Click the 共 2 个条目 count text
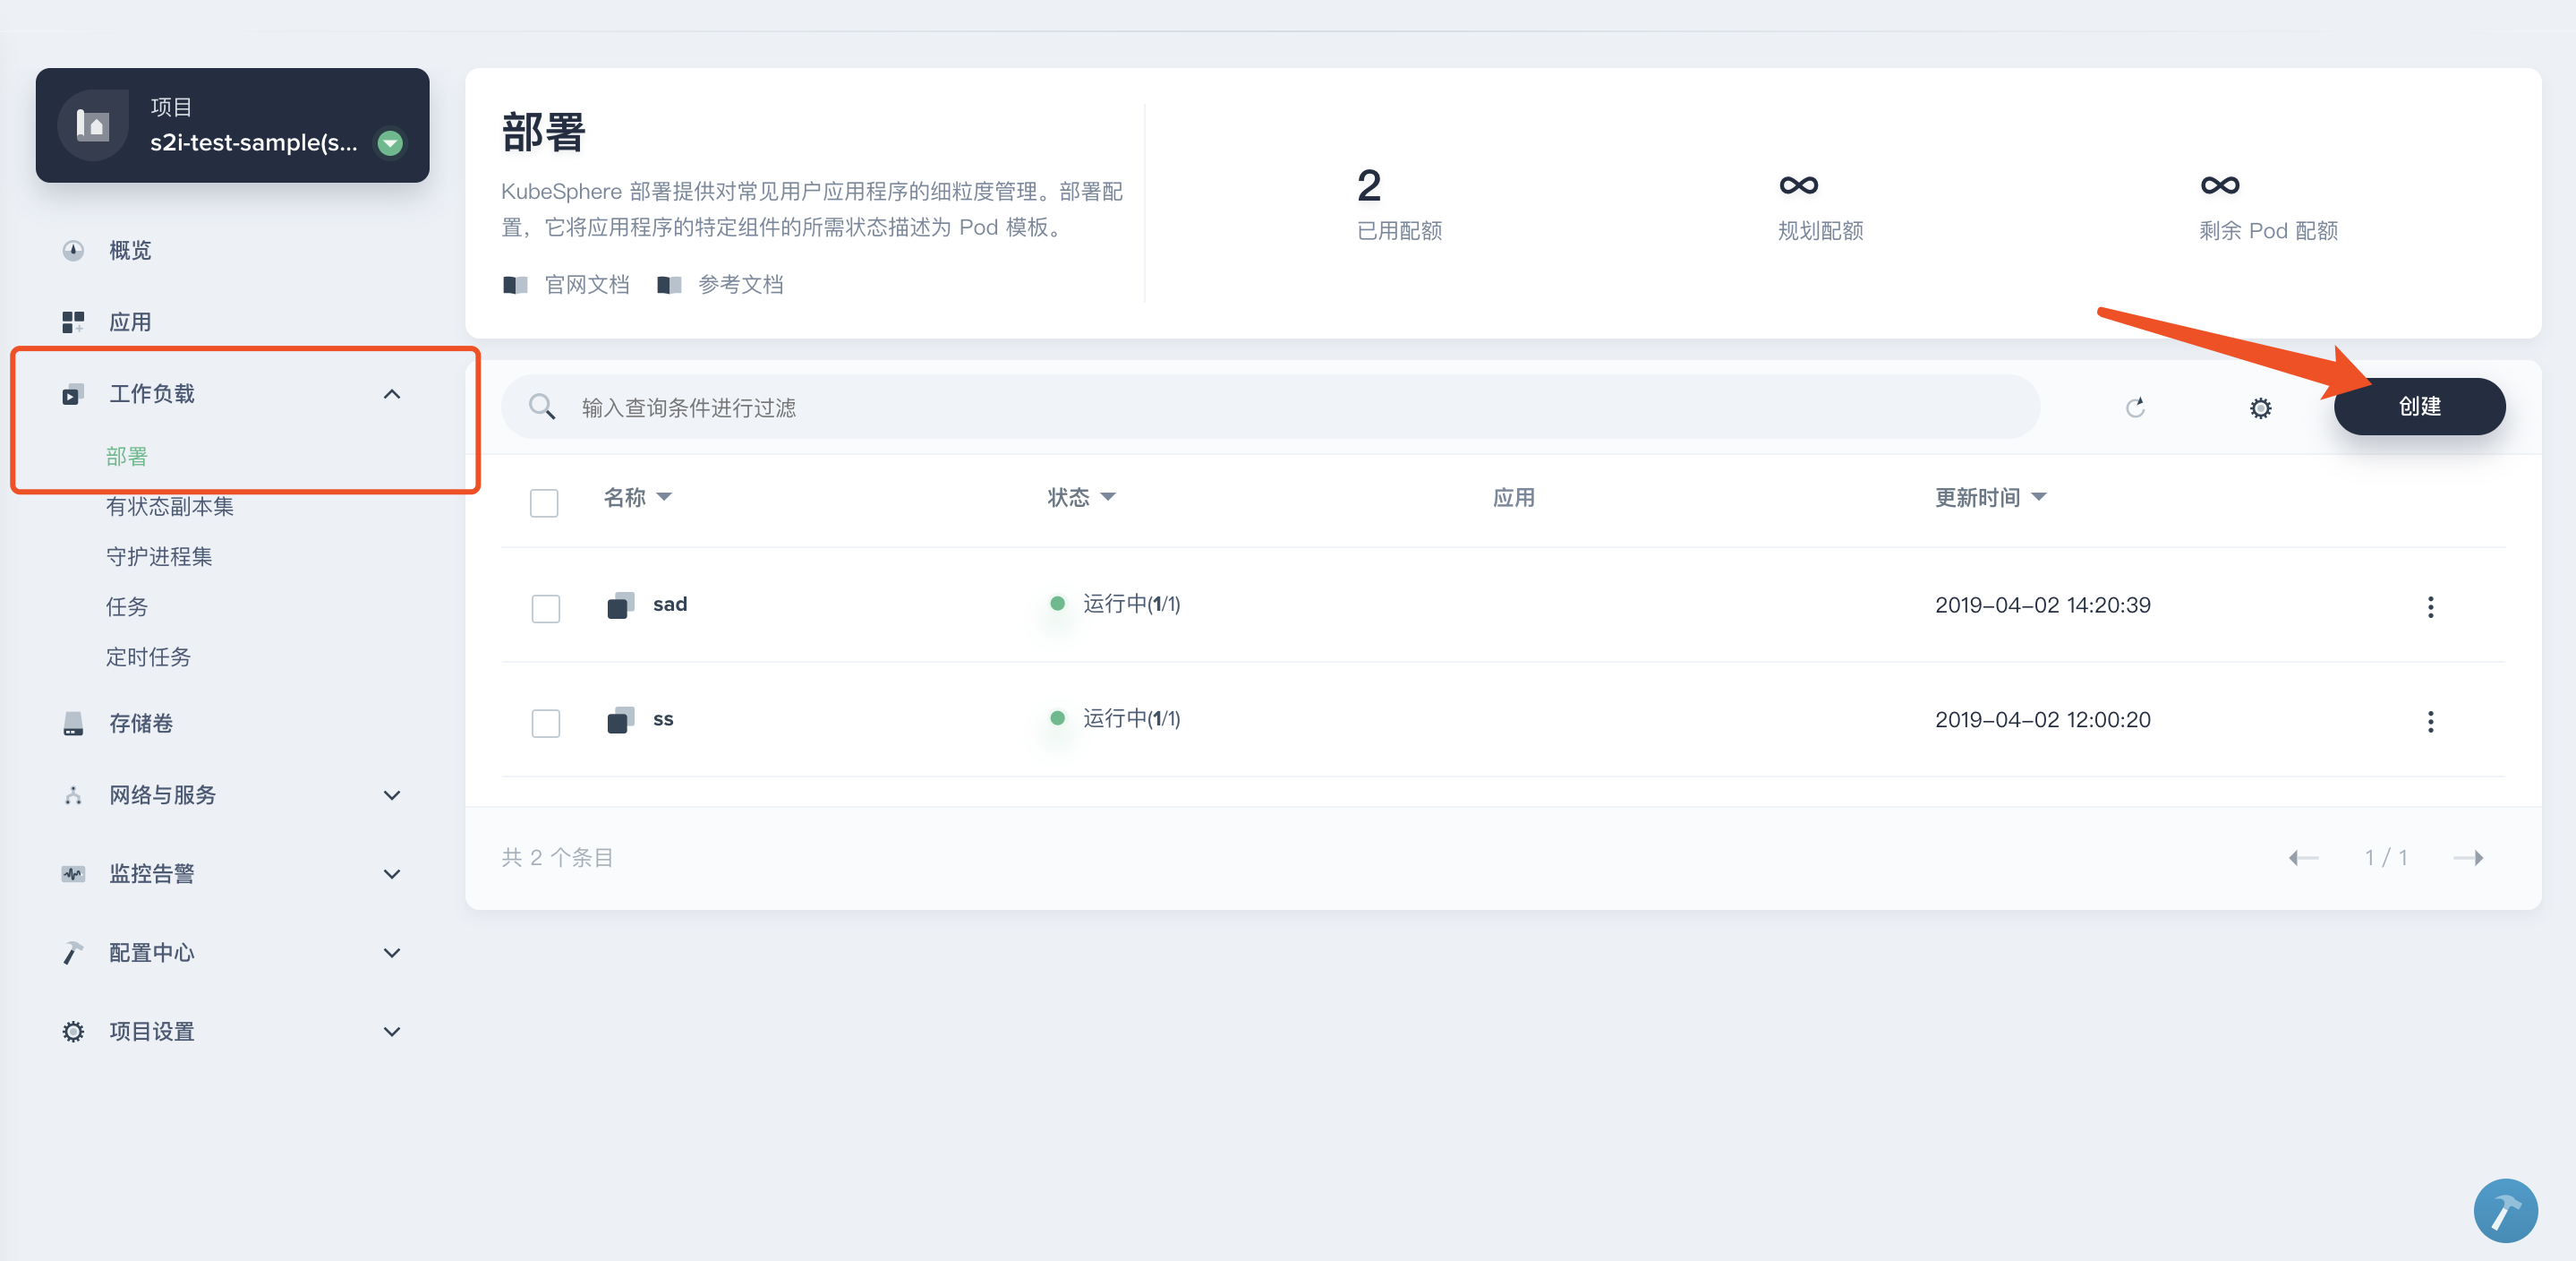2576x1261 pixels. 557,858
